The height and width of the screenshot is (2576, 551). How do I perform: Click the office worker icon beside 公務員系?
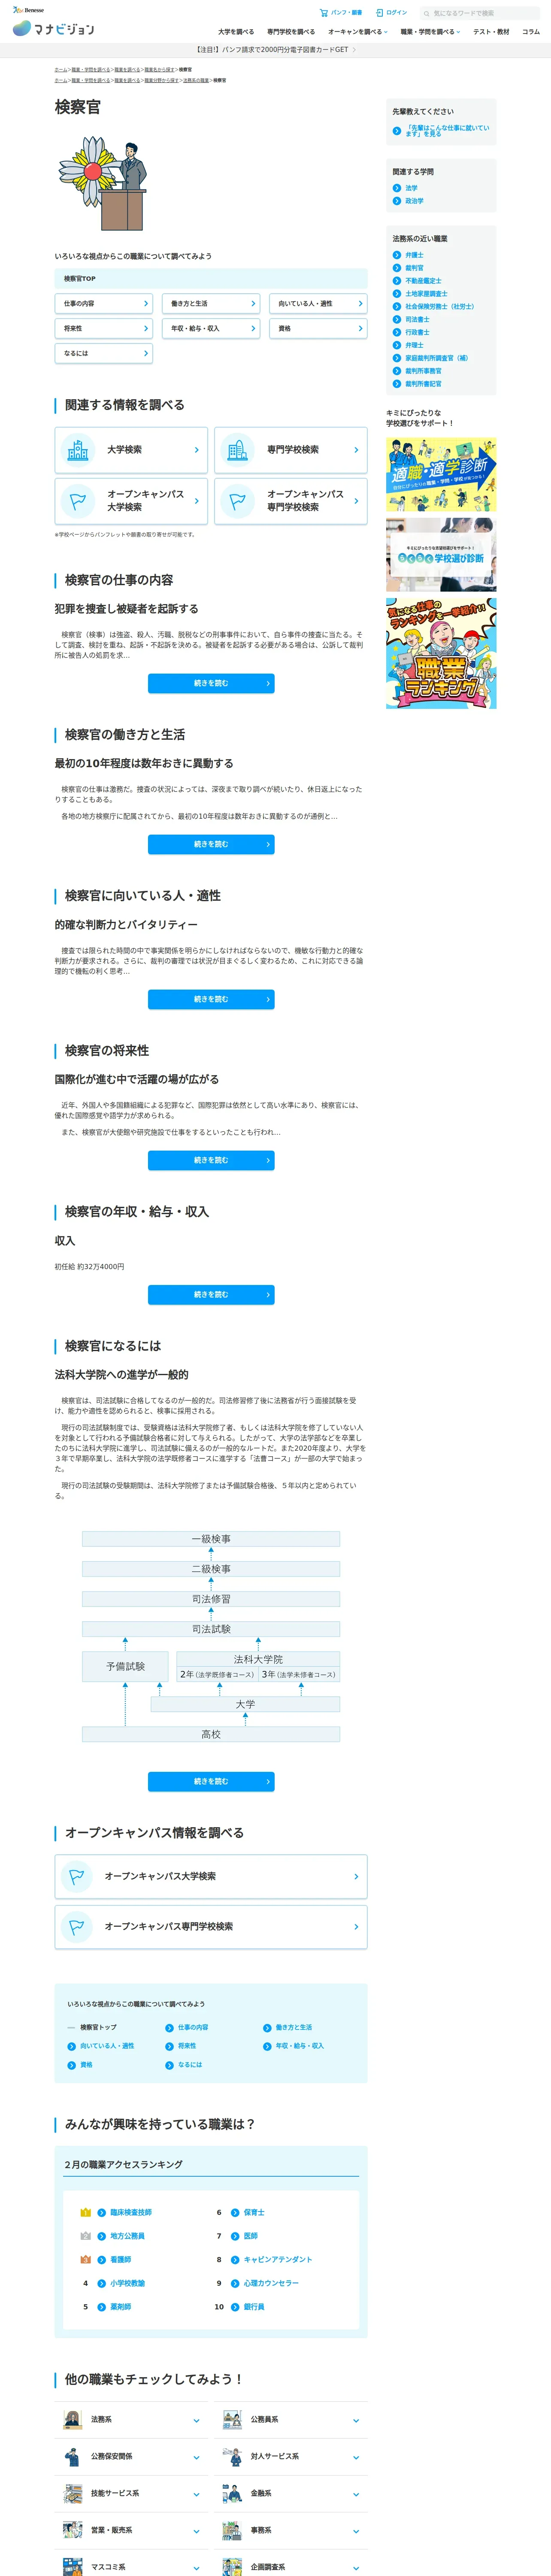[232, 2420]
